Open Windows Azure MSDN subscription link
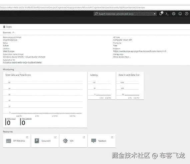The height and width of the screenshot is (164, 190). 24,57
